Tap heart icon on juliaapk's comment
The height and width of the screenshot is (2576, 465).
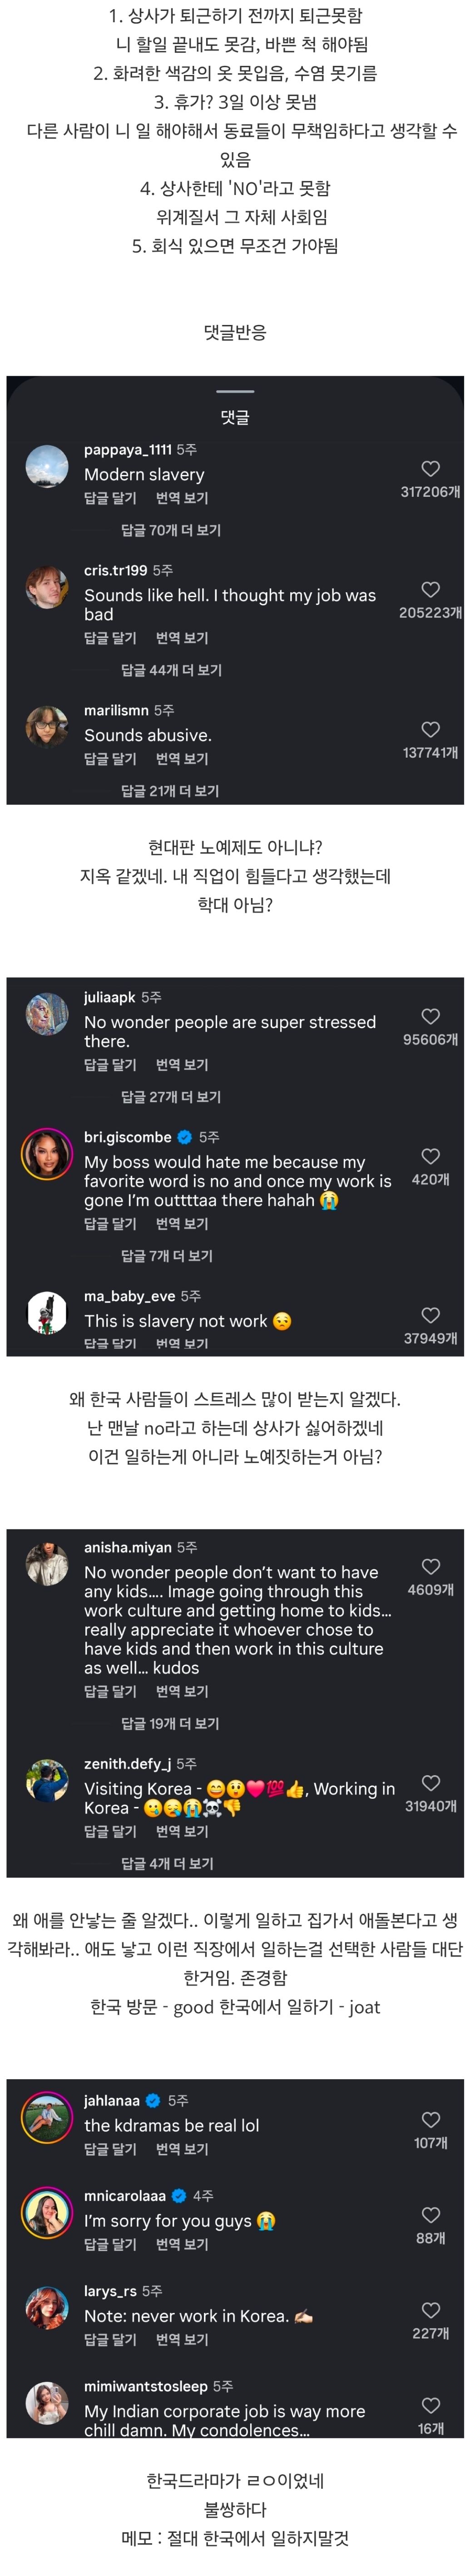(430, 1016)
